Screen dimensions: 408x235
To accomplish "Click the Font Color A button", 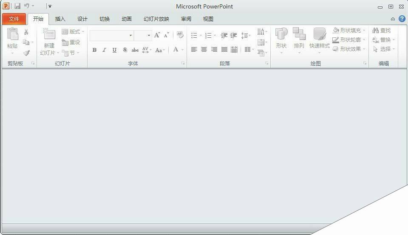I will point(176,49).
